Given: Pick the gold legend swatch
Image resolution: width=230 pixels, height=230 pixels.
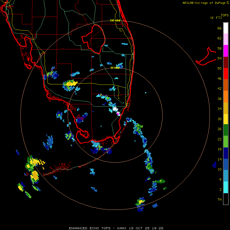Looking at the screenshot, I should (226, 108).
